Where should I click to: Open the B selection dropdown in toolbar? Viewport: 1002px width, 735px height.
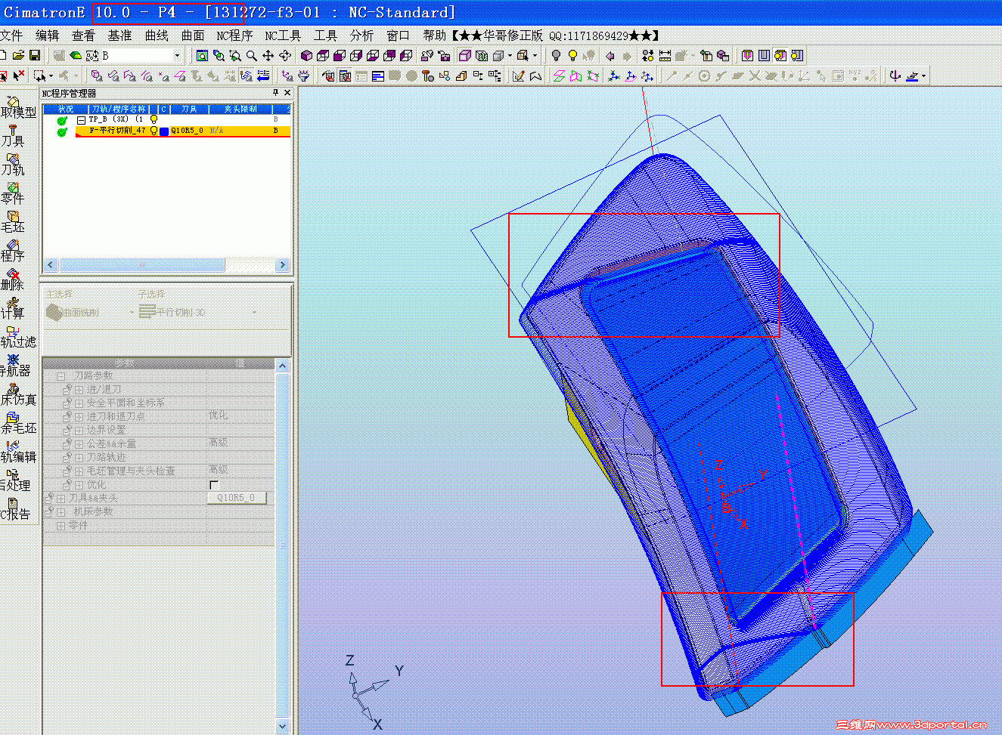177,56
